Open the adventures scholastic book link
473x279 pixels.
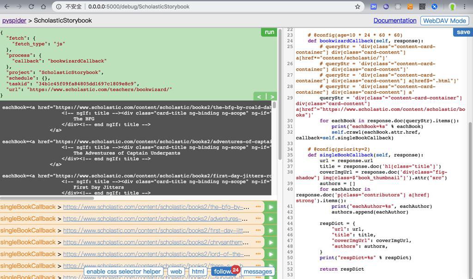tap(155, 219)
